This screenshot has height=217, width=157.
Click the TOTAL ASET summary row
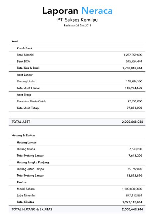77,122
